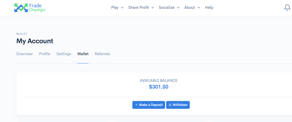The height and width of the screenshot is (122, 292).
Task: Select the Wallet tab
Action: pyautogui.click(x=83, y=54)
